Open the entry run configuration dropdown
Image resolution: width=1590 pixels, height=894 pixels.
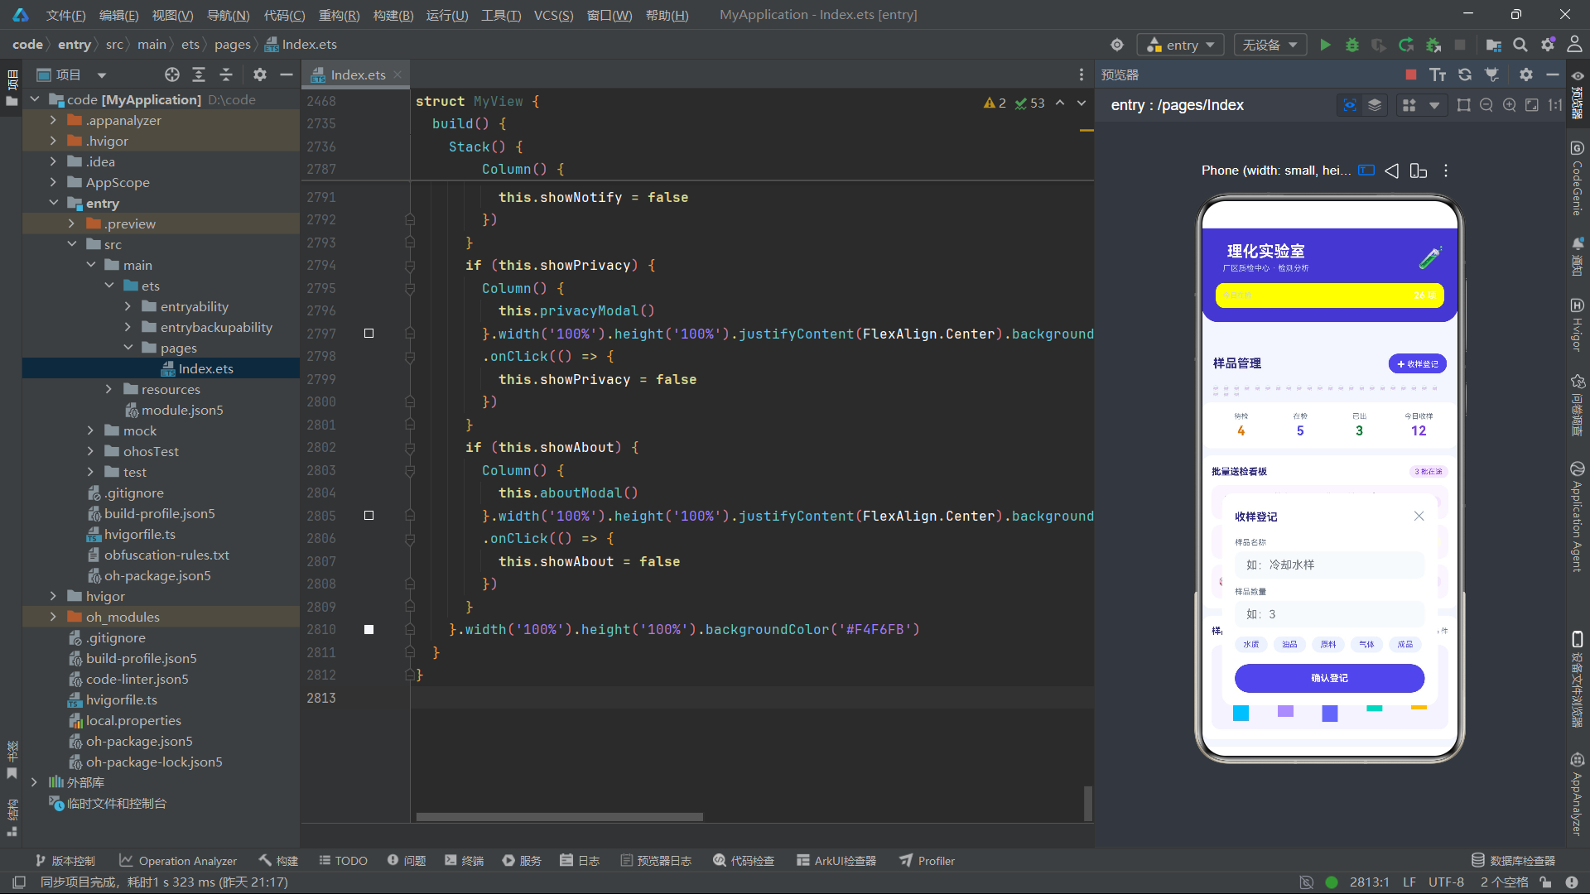click(1180, 45)
